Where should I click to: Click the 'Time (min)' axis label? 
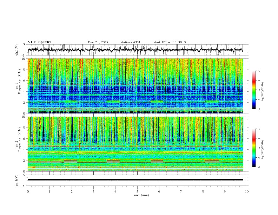[x=140, y=195]
